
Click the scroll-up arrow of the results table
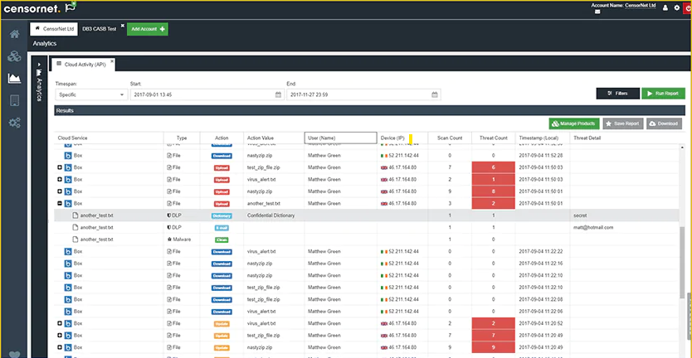682,147
